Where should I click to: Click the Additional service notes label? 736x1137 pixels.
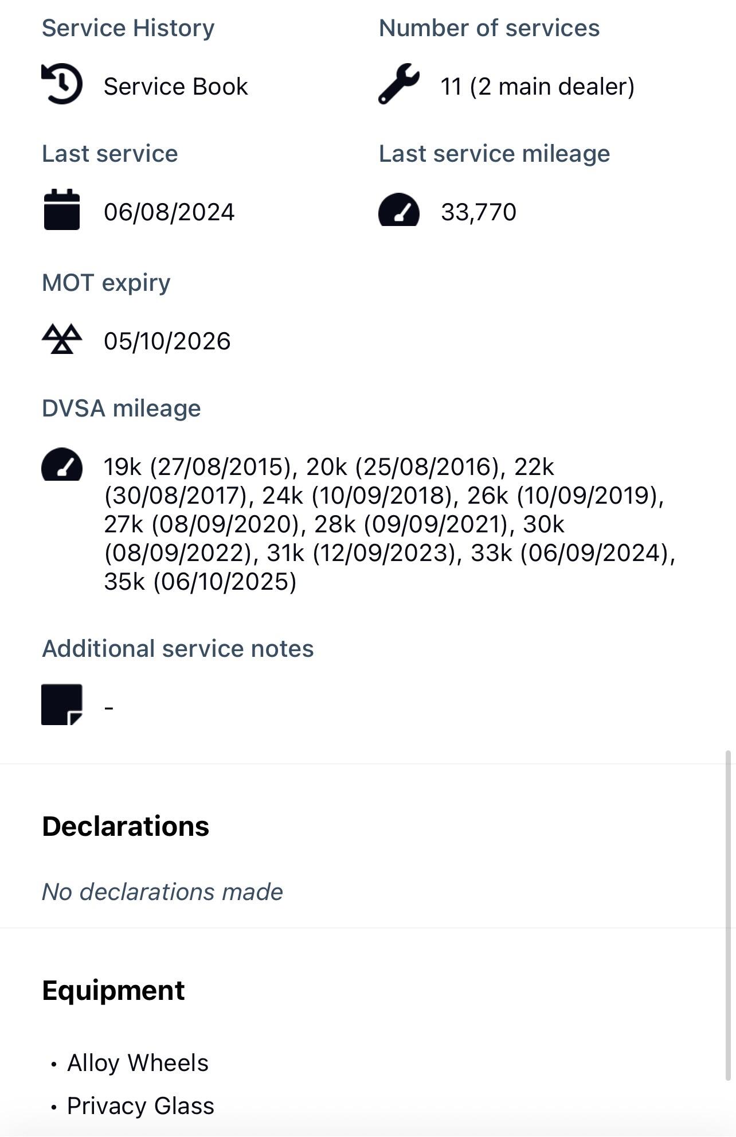pos(178,649)
